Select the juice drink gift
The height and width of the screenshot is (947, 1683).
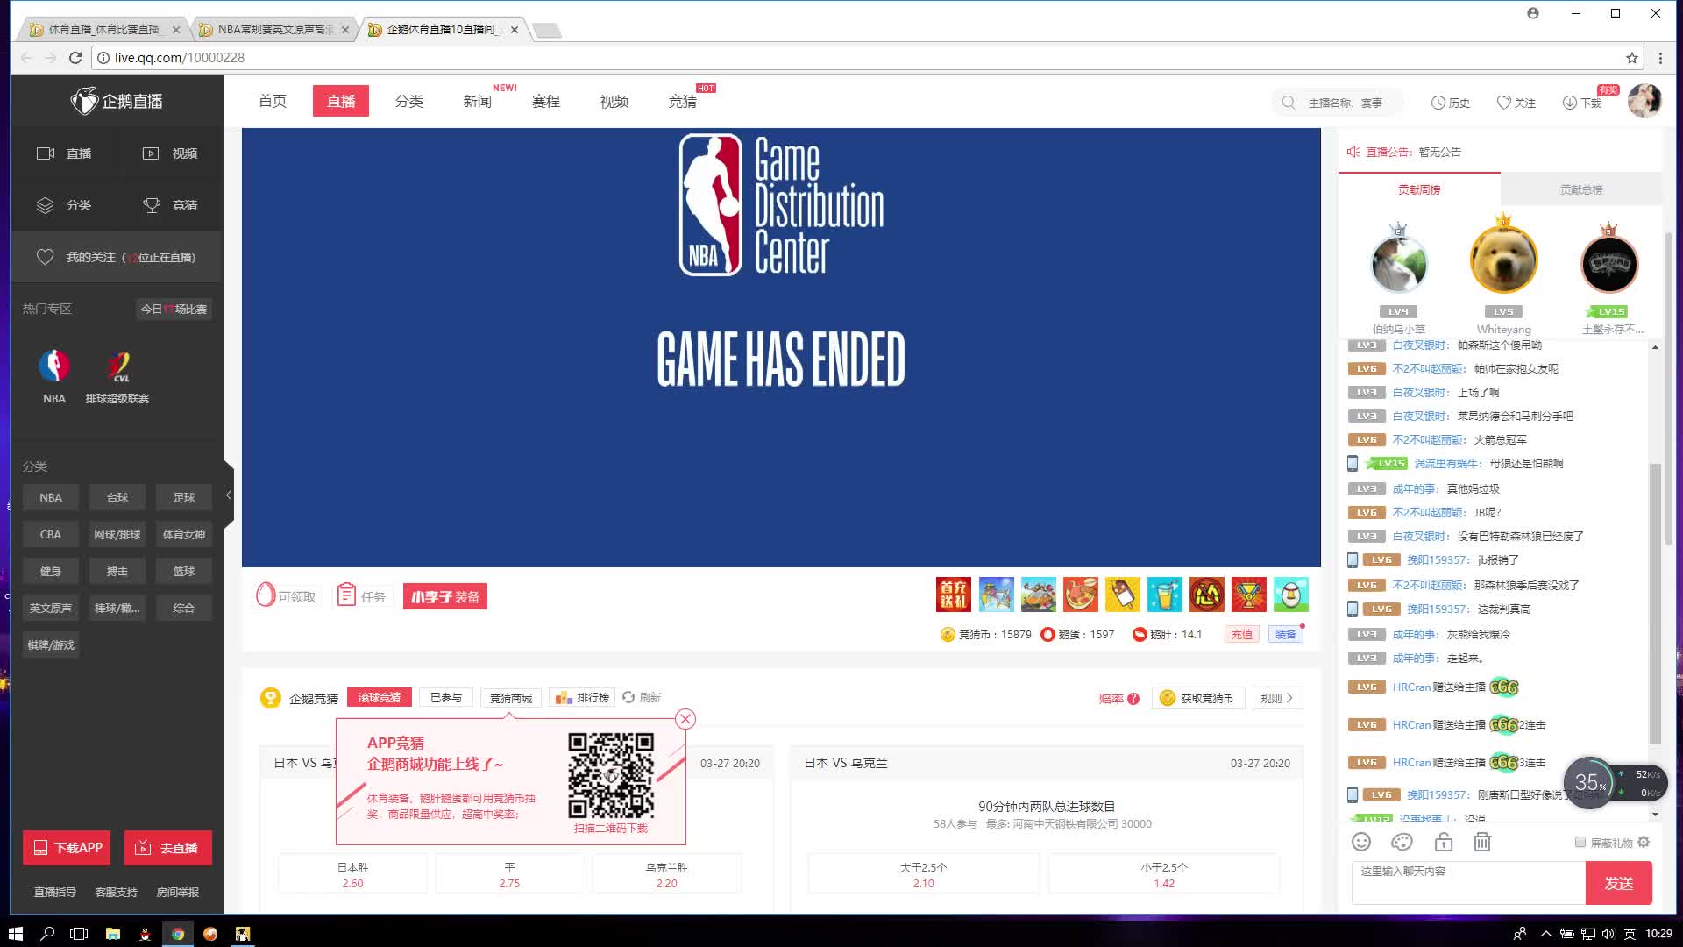(1164, 595)
